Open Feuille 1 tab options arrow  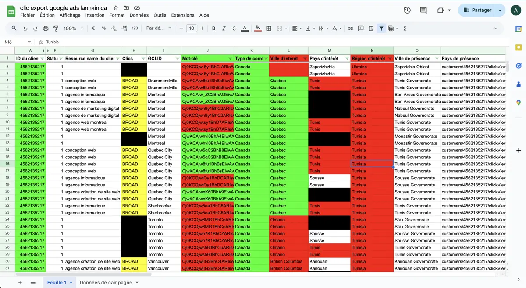(x=71, y=283)
